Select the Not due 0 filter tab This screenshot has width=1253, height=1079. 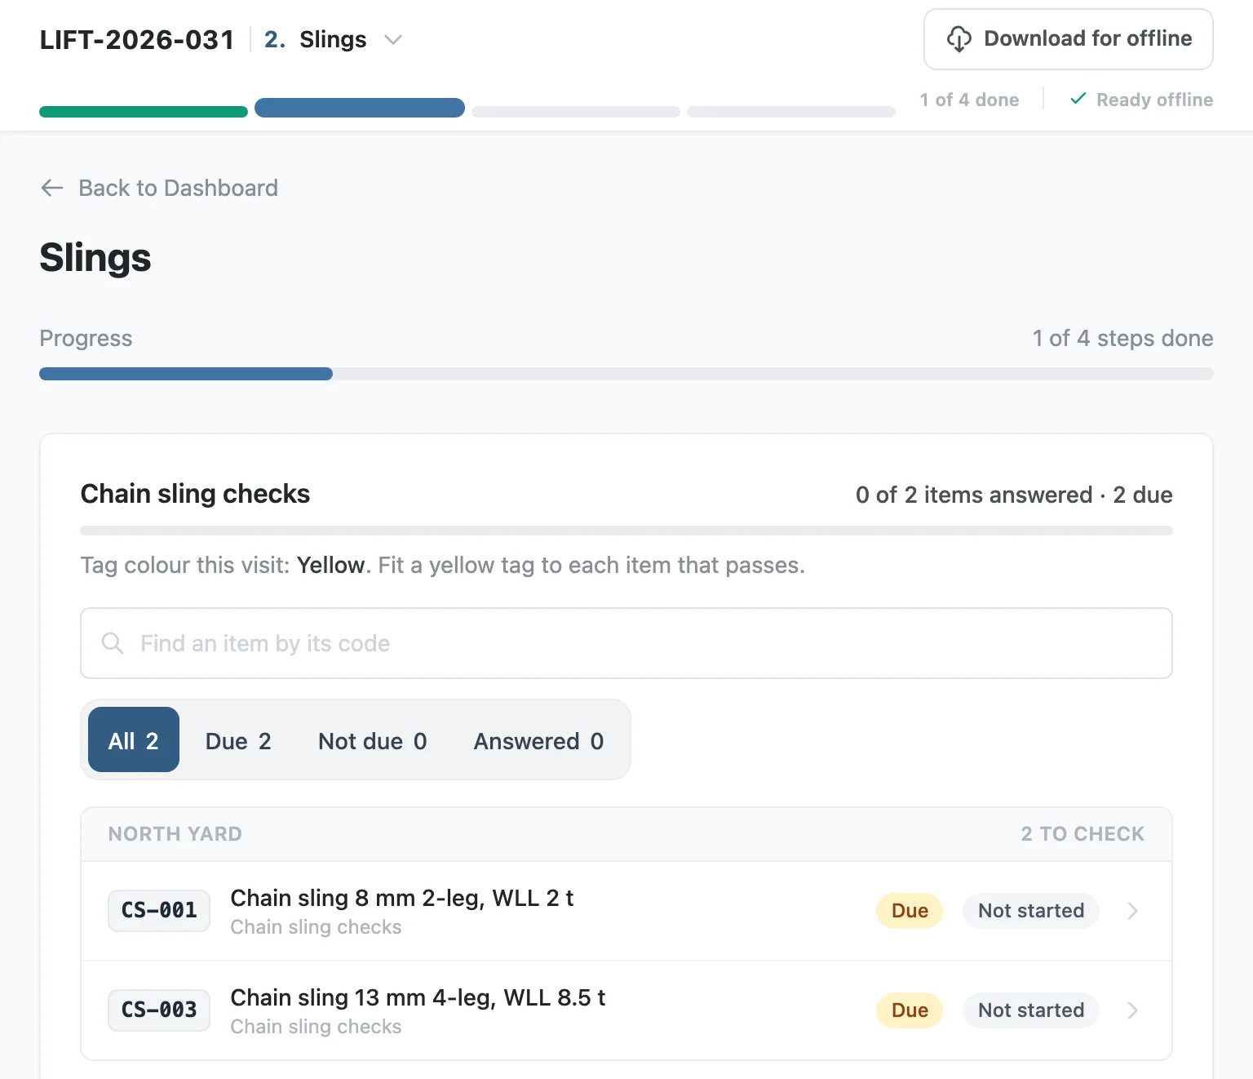(373, 741)
